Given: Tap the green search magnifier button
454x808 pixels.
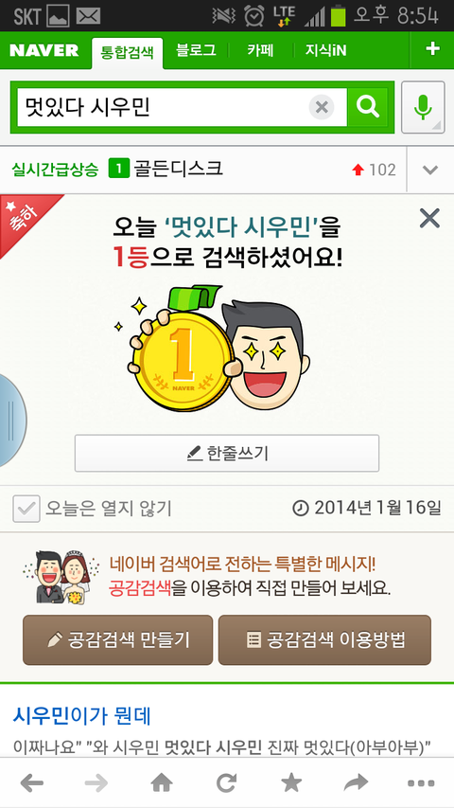Looking at the screenshot, I should click(x=368, y=107).
